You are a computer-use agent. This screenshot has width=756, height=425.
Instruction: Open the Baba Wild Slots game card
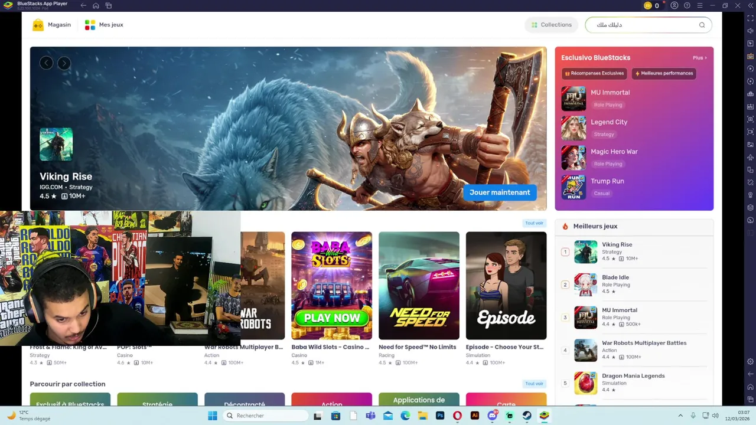pos(331,286)
